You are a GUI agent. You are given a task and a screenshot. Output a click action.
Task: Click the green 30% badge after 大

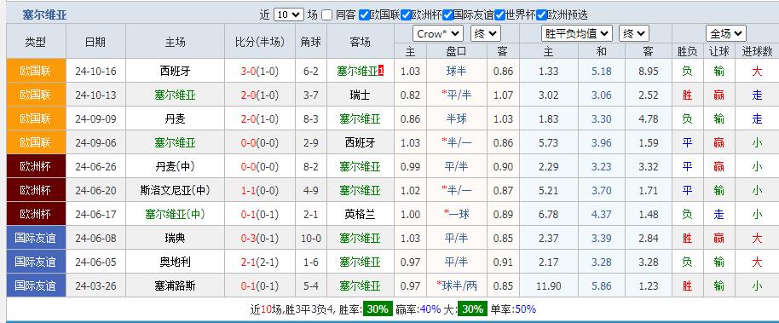point(472,309)
